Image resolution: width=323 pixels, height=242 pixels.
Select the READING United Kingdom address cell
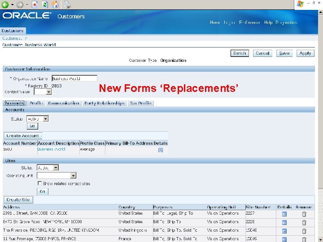51,230
